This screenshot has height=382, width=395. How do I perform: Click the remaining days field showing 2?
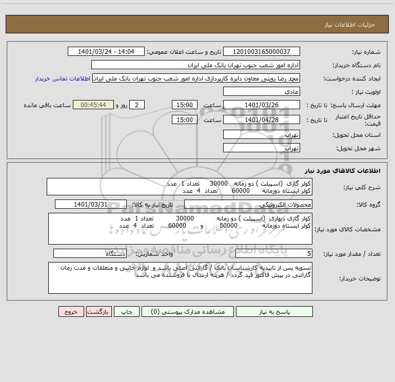click(x=137, y=105)
